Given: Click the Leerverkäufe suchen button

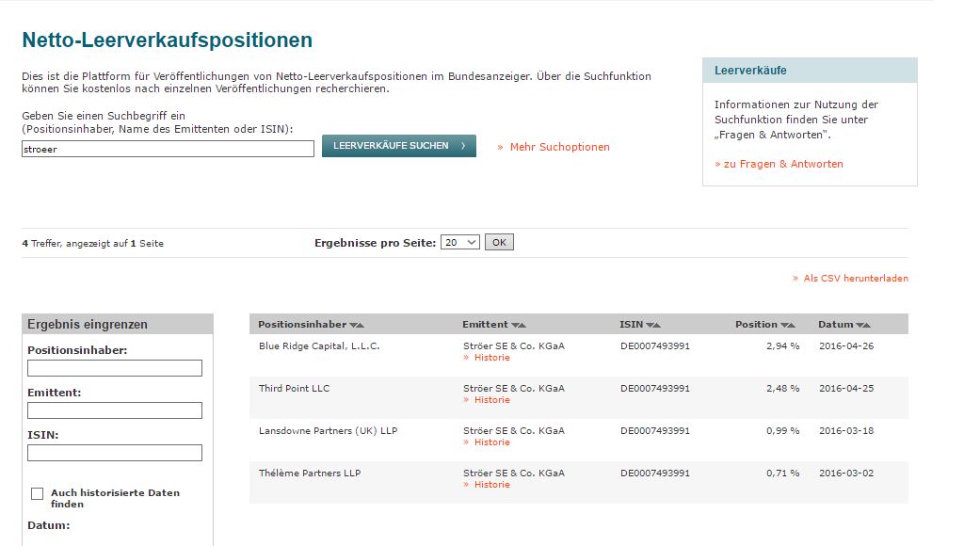Looking at the screenshot, I should 398,146.
